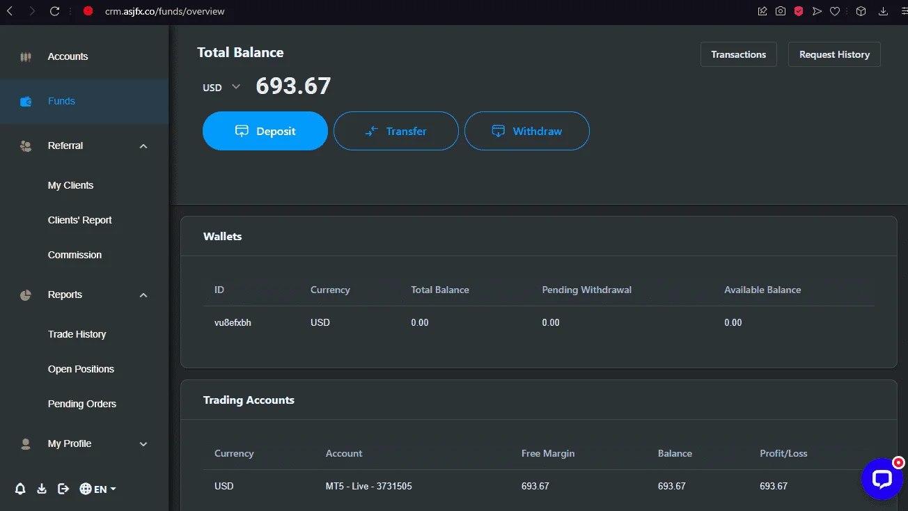Image resolution: width=908 pixels, height=511 pixels.
Task: Click the Reports pie chart icon
Action: tap(26, 295)
